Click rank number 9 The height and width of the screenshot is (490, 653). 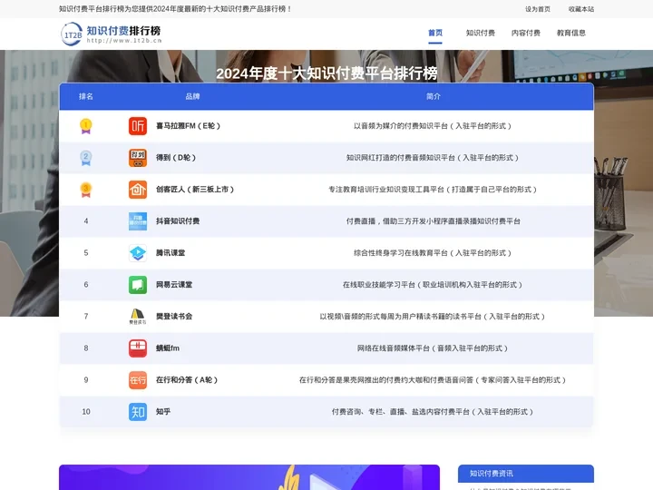(86, 380)
